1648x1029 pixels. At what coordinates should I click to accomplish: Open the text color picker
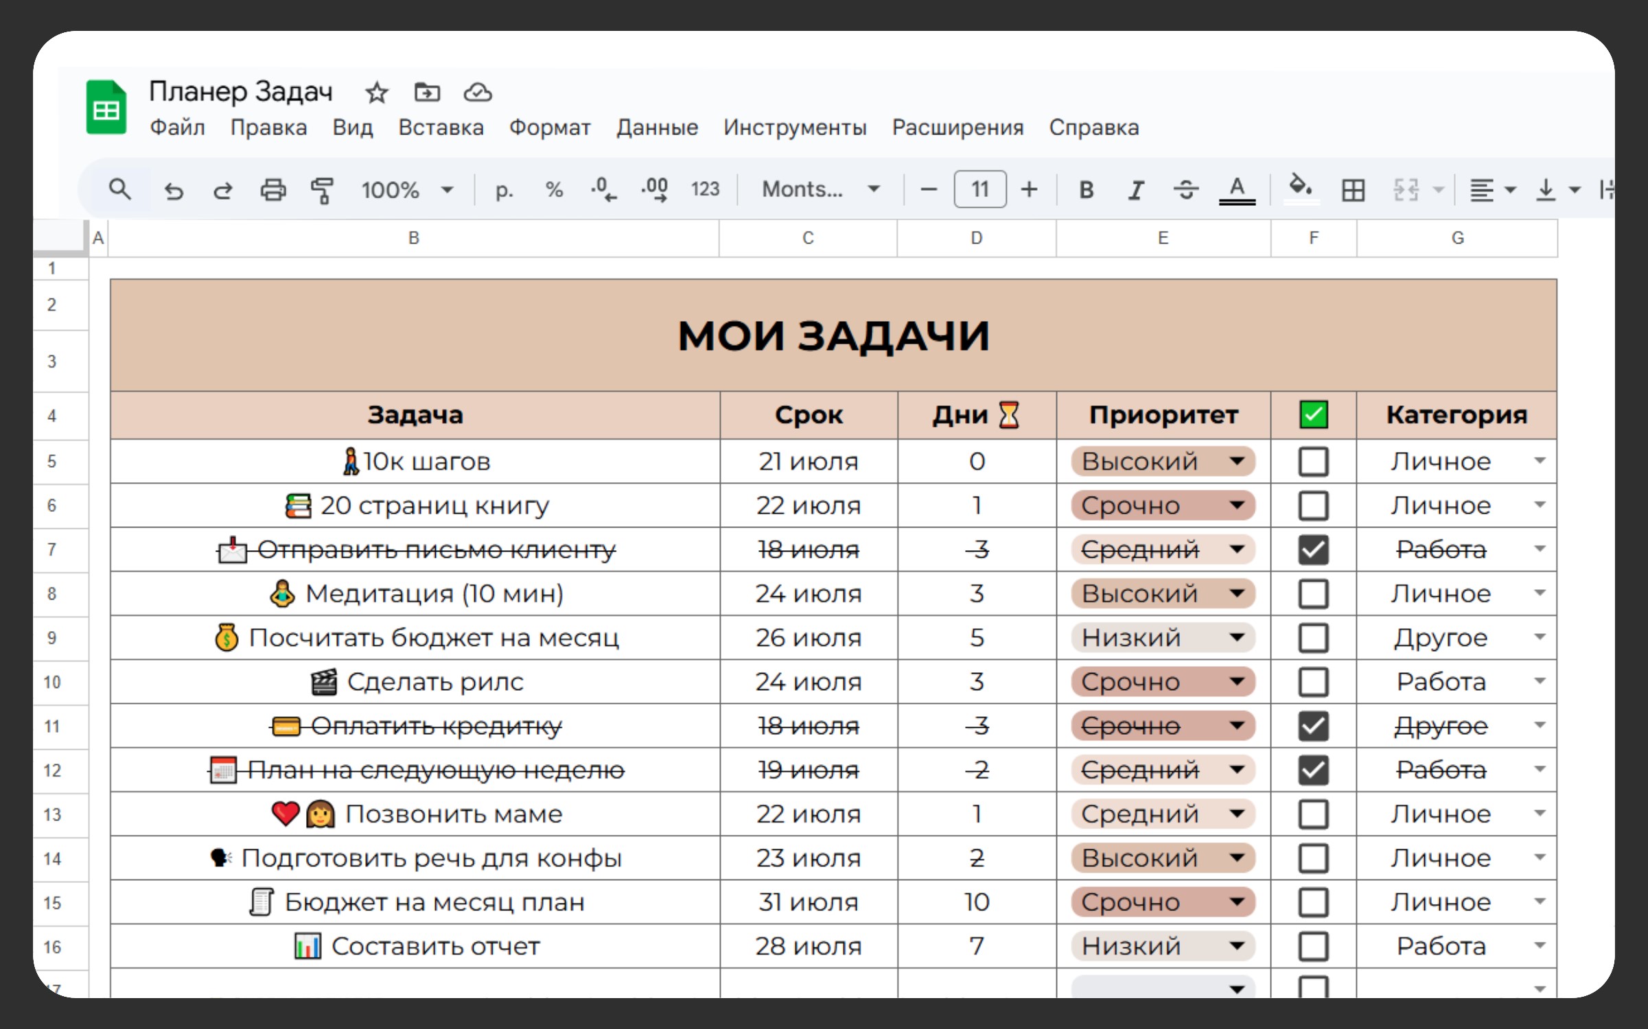[1237, 190]
